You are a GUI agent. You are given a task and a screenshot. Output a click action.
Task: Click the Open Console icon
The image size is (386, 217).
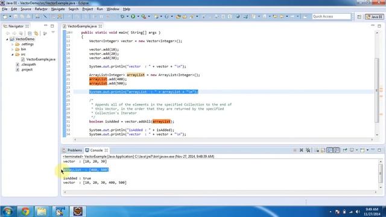pos(362,150)
